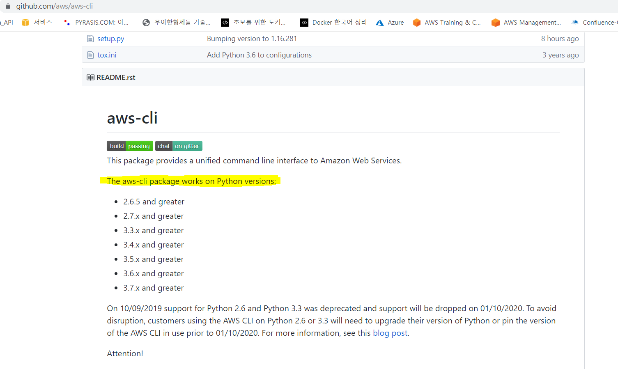Click '3.4.x and greater' list item
Image resolution: width=618 pixels, height=369 pixels.
[x=154, y=245]
